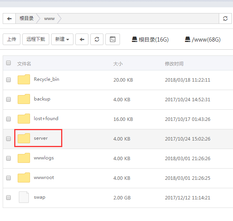Open the lost+found folder icon
Screen dimensions: 233x221
point(24,119)
